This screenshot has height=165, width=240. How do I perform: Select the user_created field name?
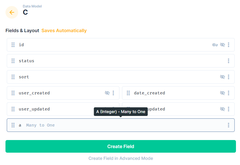tap(34, 93)
